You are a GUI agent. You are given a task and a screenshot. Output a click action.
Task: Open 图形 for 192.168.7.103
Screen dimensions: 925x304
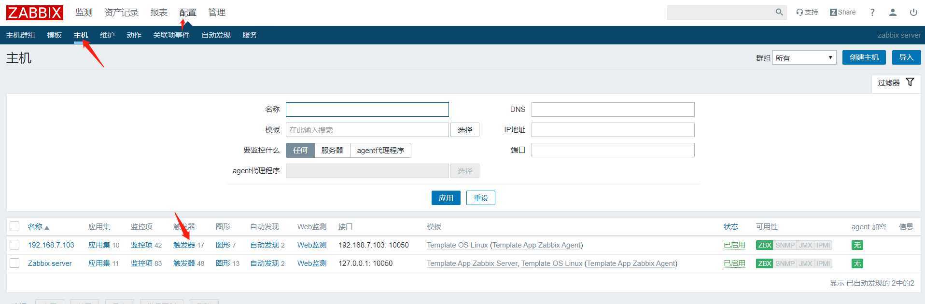tap(223, 245)
